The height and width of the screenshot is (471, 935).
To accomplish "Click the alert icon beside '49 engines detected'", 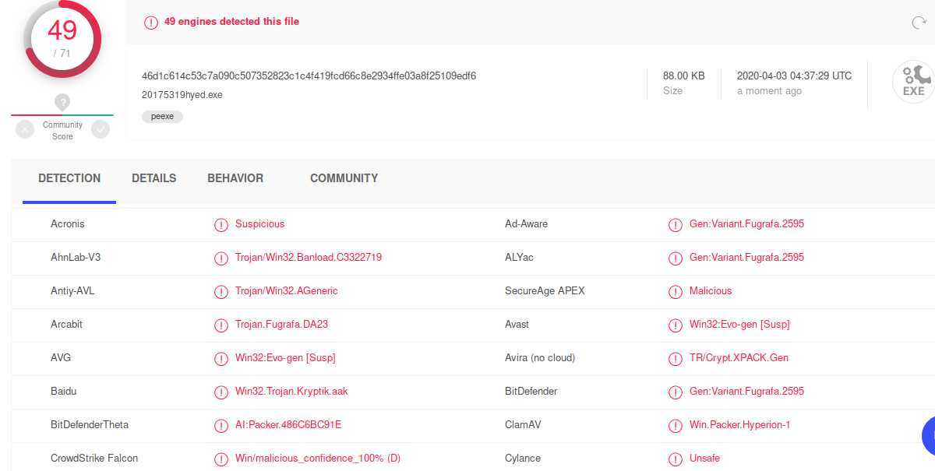I will click(x=151, y=23).
